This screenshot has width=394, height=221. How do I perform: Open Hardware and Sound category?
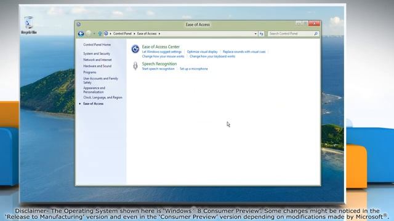click(97, 66)
